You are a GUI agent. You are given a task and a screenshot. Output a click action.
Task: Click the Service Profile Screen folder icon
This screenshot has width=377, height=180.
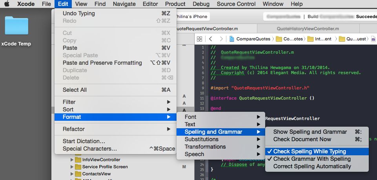[78, 167]
